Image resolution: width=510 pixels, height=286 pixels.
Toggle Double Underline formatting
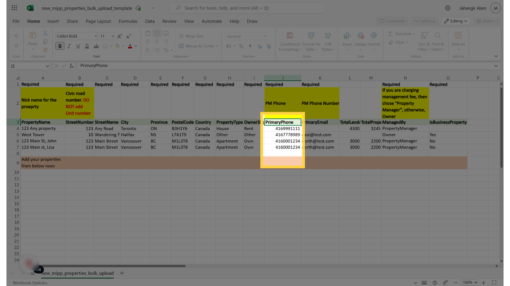(87, 46)
